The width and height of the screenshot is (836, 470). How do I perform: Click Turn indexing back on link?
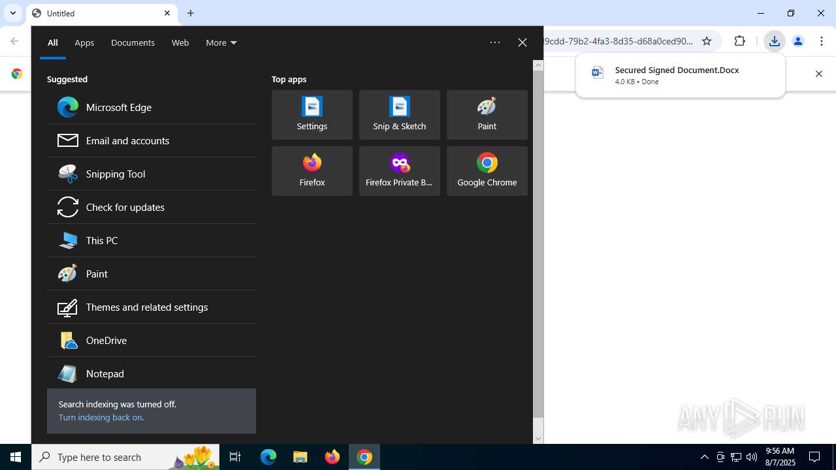[x=101, y=417]
